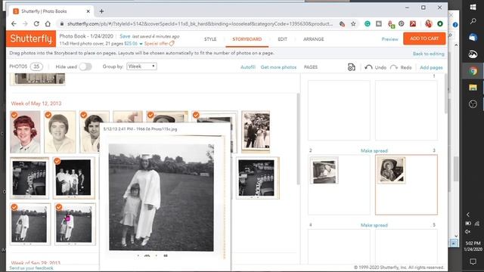Viewport: 484px width, 272px height.
Task: Click the special offer tag icon
Action: (x=172, y=44)
